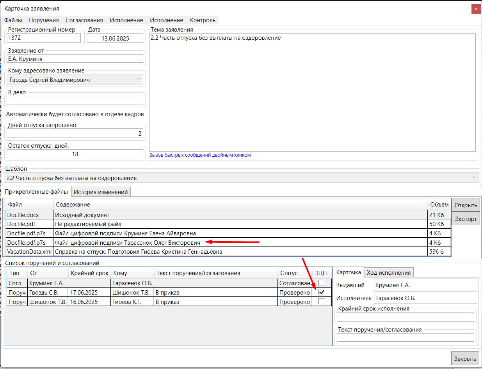This screenshot has height=369, width=482.
Task: Click the В дело input field
Action: click(75, 101)
